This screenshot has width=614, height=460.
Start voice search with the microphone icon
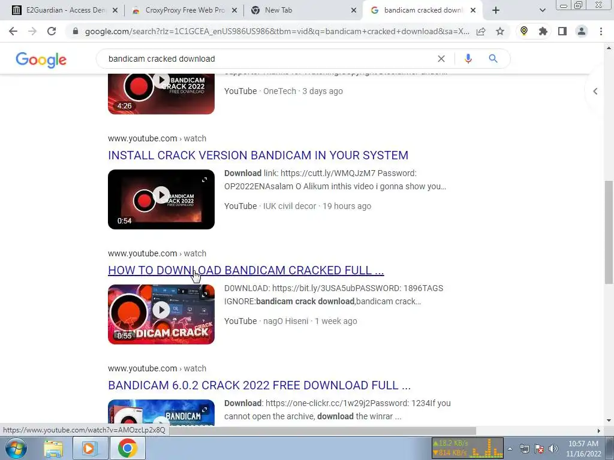tap(468, 59)
